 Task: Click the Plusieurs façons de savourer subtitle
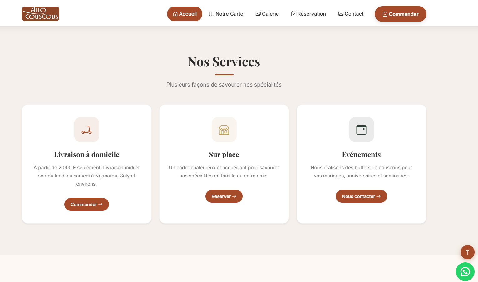(224, 85)
